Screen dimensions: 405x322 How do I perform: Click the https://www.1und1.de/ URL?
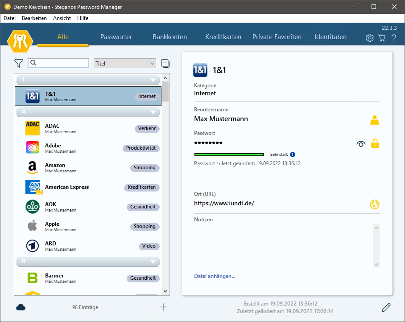[224, 204]
